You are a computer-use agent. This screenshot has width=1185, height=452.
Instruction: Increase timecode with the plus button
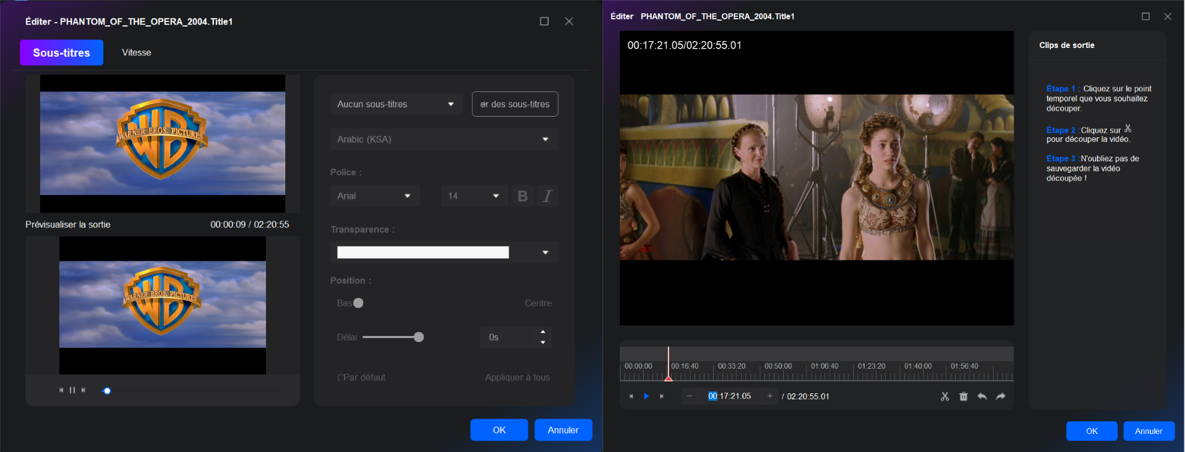(x=770, y=396)
